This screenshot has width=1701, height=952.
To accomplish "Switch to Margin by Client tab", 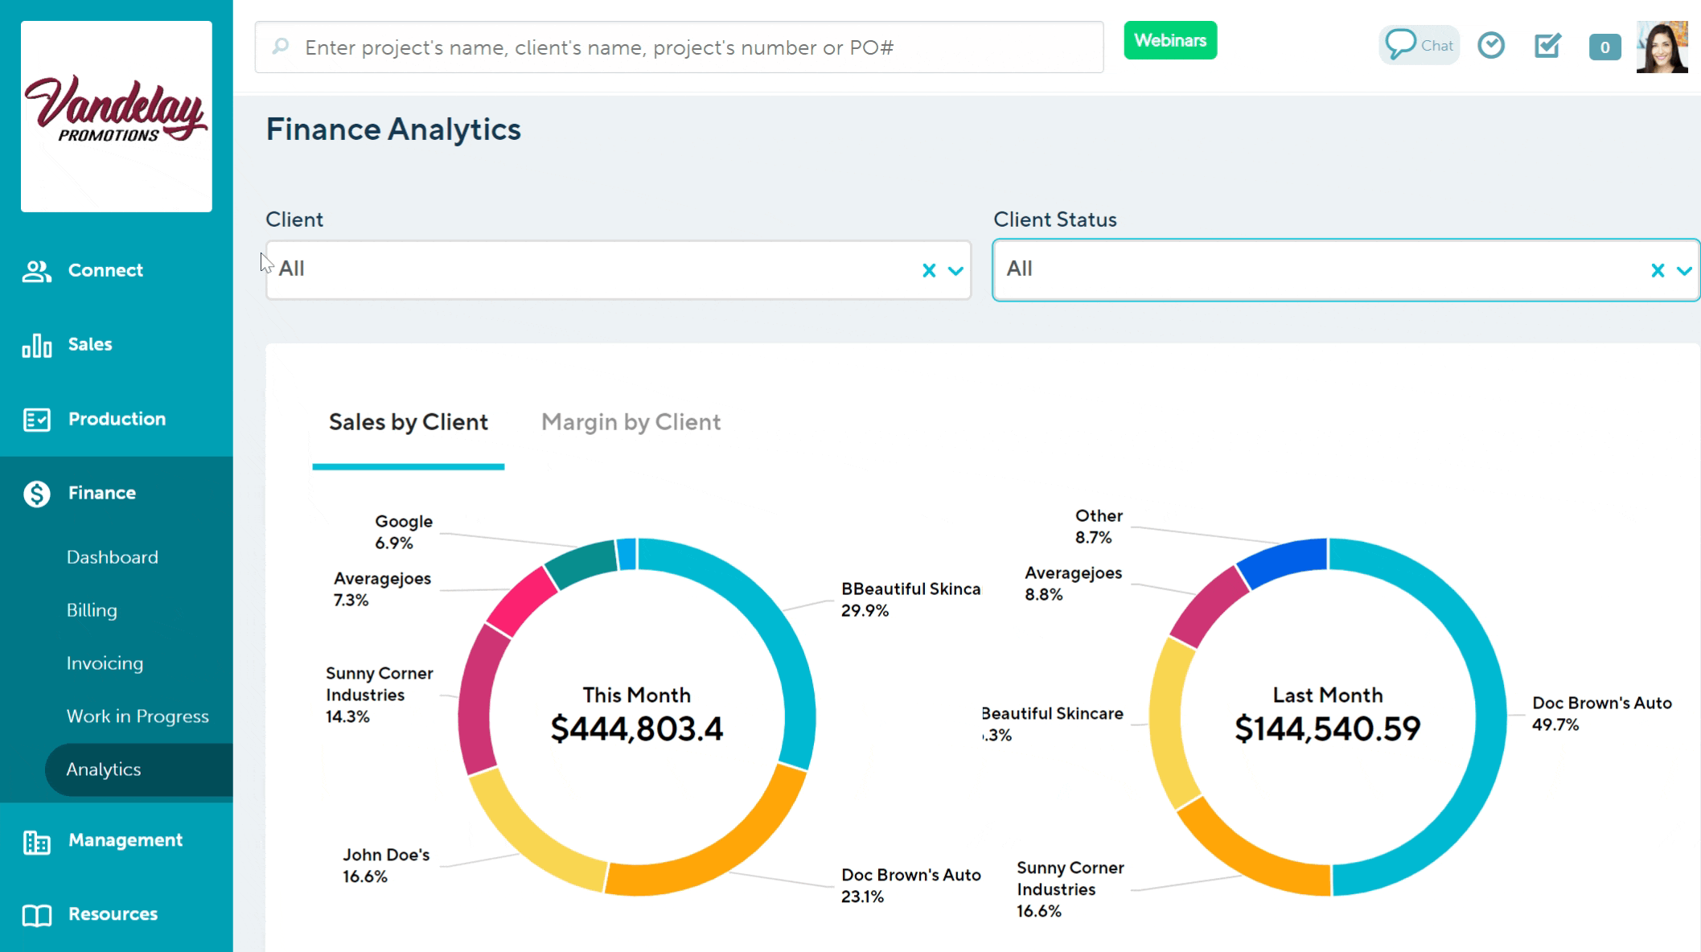I will coord(631,422).
